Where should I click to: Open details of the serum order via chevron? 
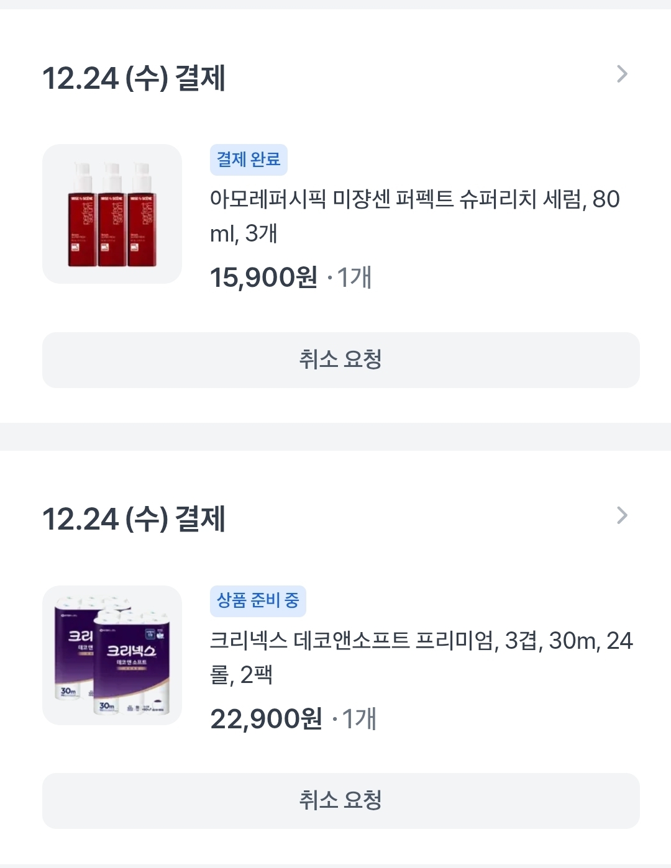tap(622, 75)
